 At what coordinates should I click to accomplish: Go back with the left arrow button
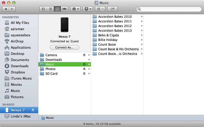6,9
